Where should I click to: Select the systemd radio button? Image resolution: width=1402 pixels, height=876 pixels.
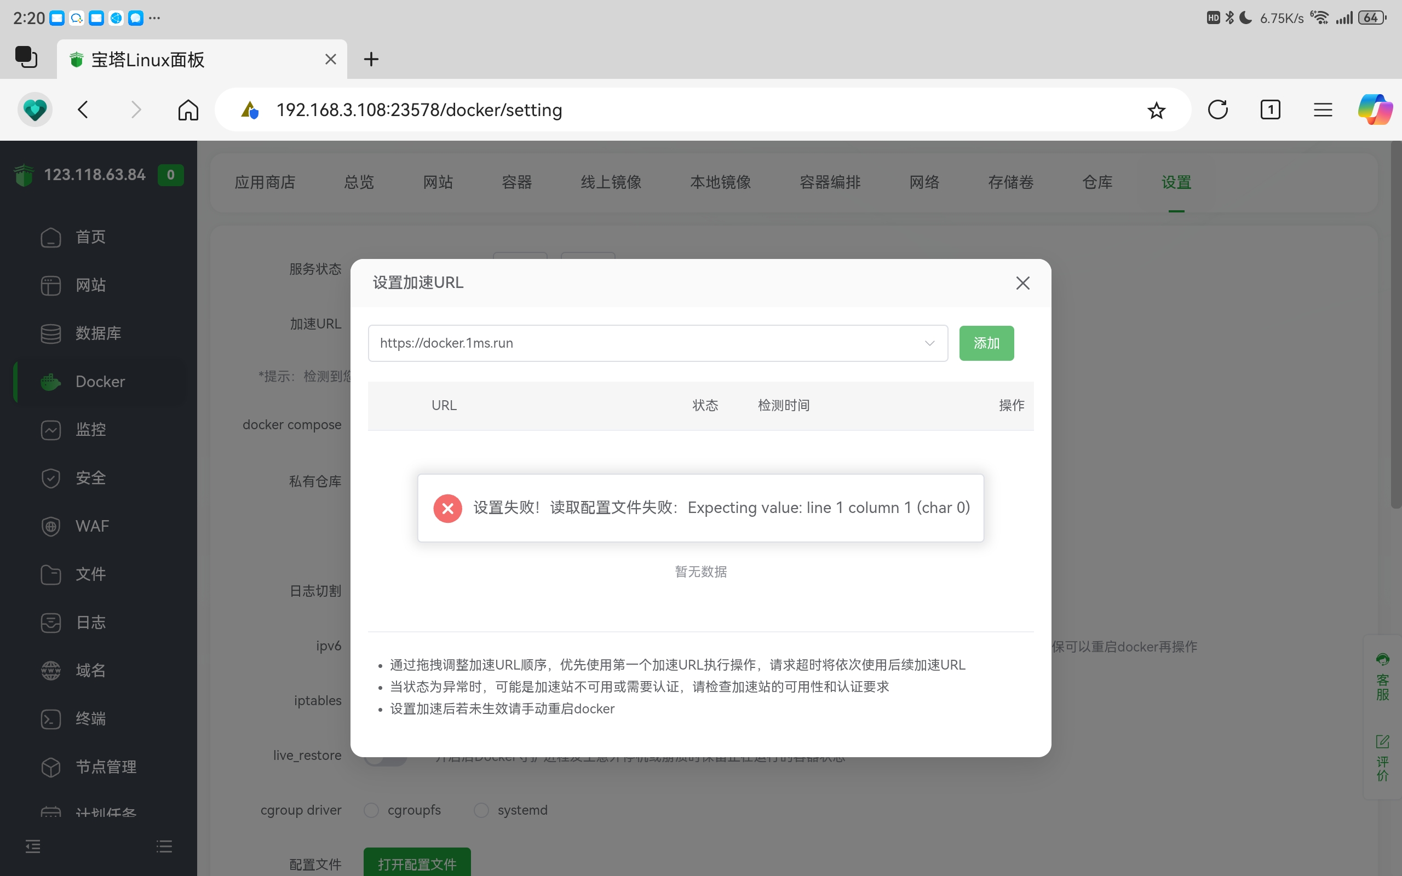click(x=481, y=810)
